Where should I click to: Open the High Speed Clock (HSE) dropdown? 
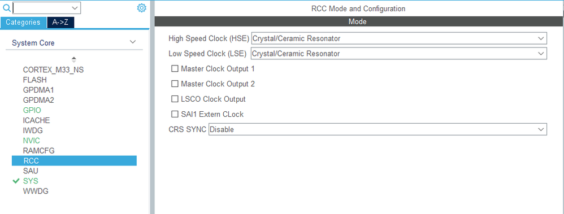click(x=399, y=38)
